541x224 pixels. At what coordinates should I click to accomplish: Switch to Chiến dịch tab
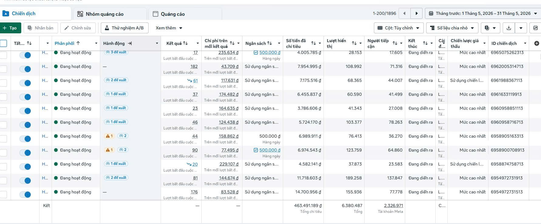[x=36, y=14]
